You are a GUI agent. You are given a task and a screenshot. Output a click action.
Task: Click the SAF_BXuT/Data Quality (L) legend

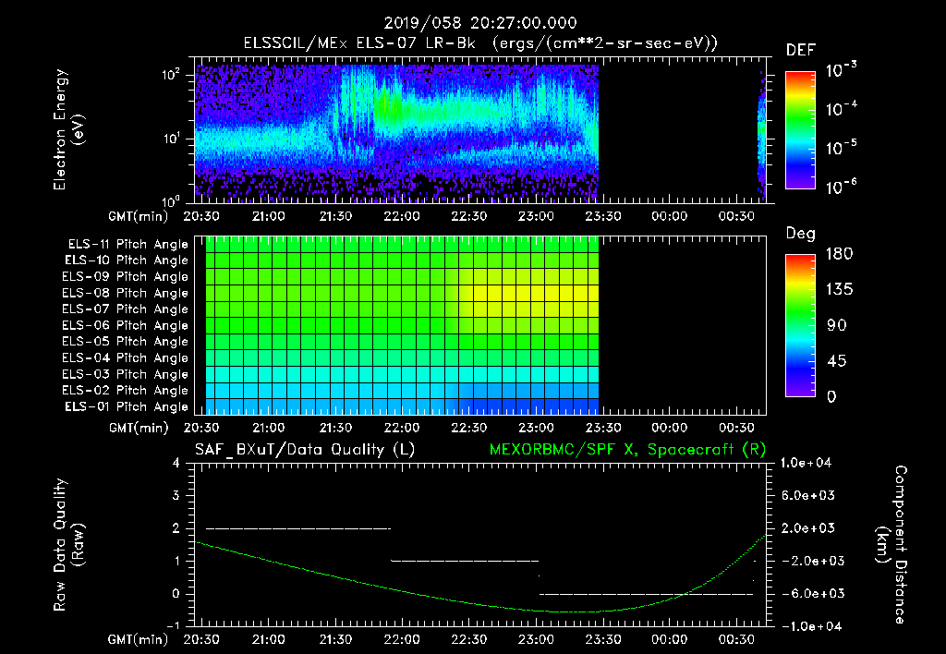305,450
